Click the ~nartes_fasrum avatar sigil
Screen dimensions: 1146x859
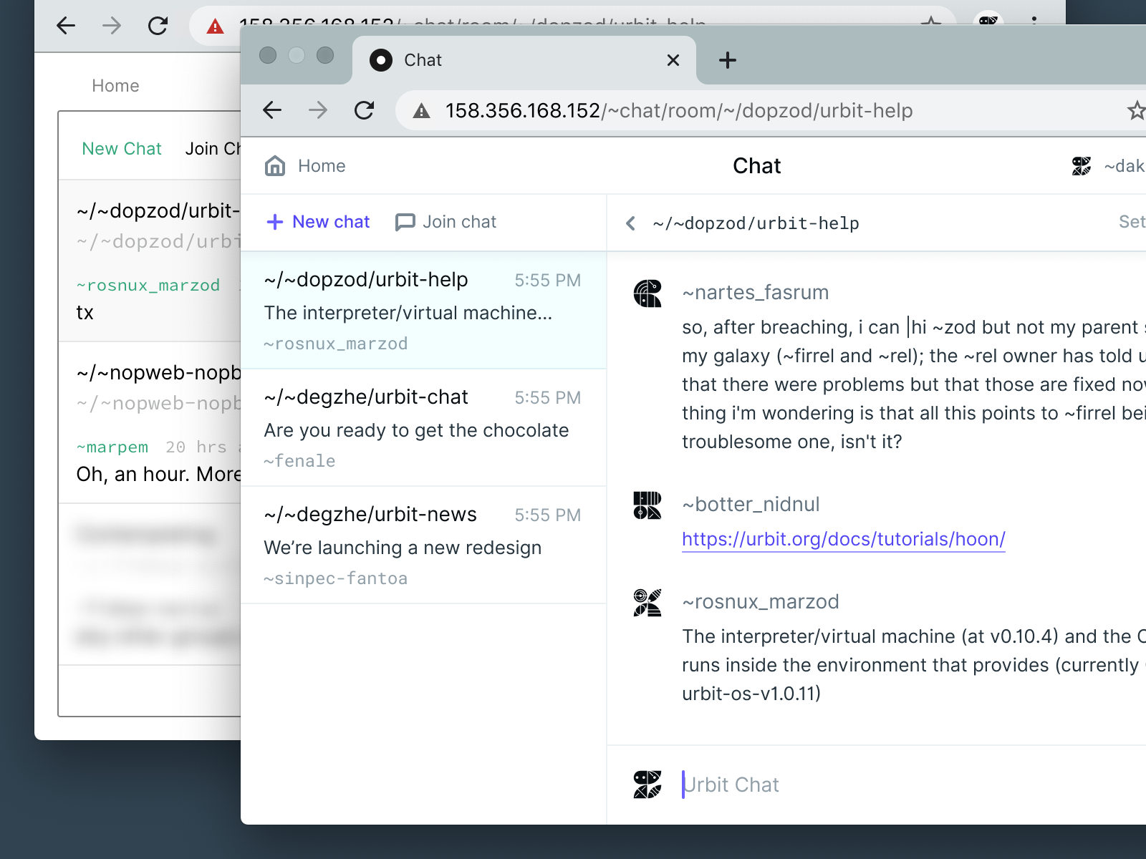tap(647, 293)
